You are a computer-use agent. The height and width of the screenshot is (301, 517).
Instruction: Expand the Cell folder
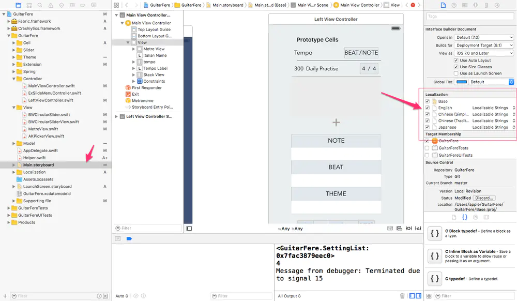[14, 43]
